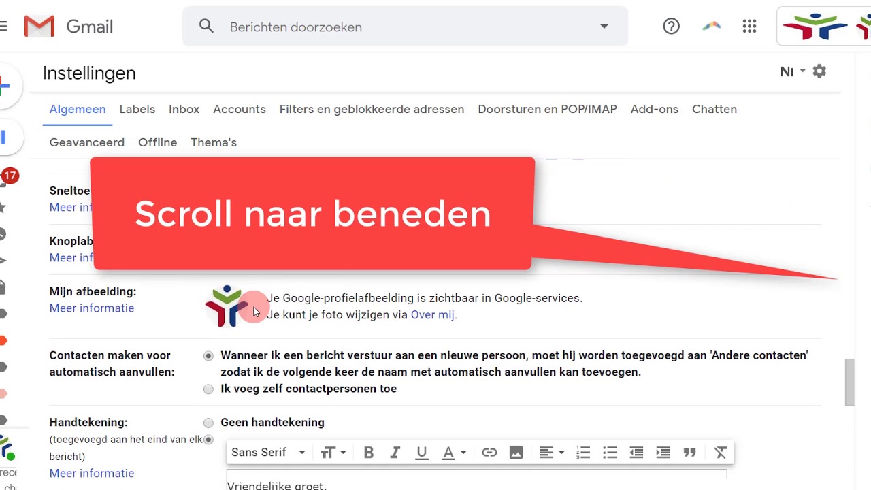Open 'Doorsturen en POP/IMAP' tab
Image resolution: width=871 pixels, height=490 pixels.
point(547,109)
